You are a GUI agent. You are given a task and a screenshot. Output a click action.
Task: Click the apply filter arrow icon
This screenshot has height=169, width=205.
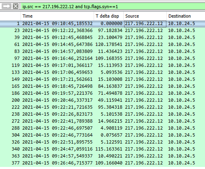coord(7,6)
